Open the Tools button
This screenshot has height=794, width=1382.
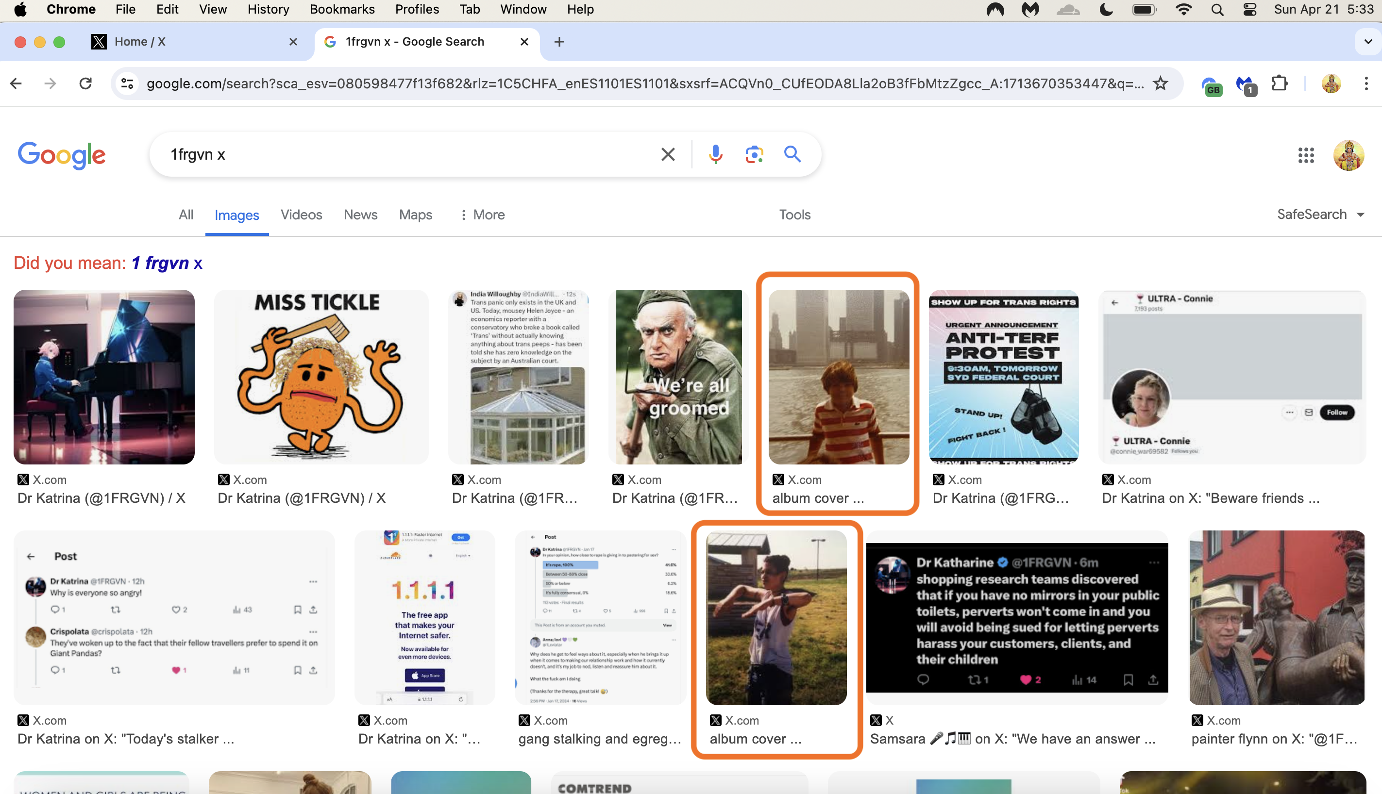coord(794,215)
